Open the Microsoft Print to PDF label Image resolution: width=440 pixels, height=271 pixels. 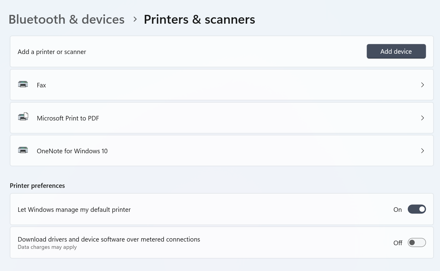click(x=68, y=118)
